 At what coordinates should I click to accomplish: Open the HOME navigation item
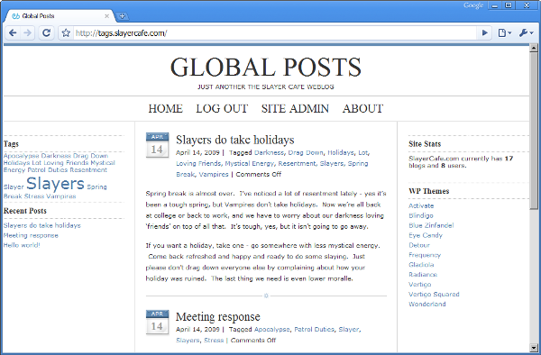[x=165, y=108]
